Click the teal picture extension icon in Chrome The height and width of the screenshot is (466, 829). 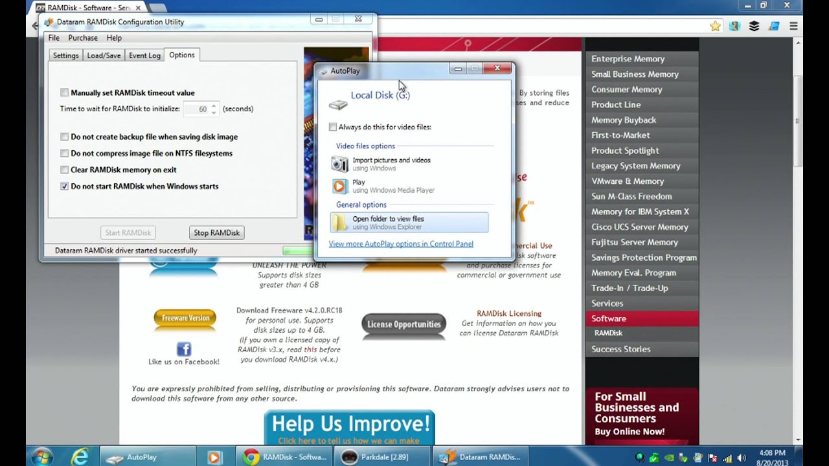point(734,26)
